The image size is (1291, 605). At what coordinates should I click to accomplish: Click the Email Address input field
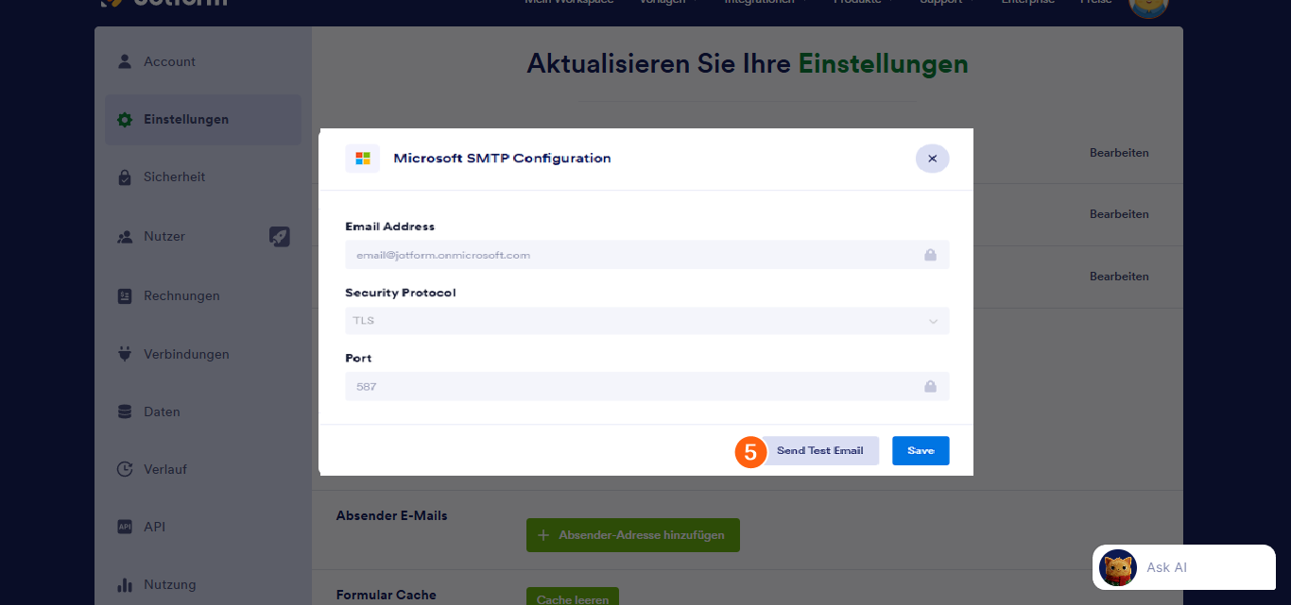[645, 254]
